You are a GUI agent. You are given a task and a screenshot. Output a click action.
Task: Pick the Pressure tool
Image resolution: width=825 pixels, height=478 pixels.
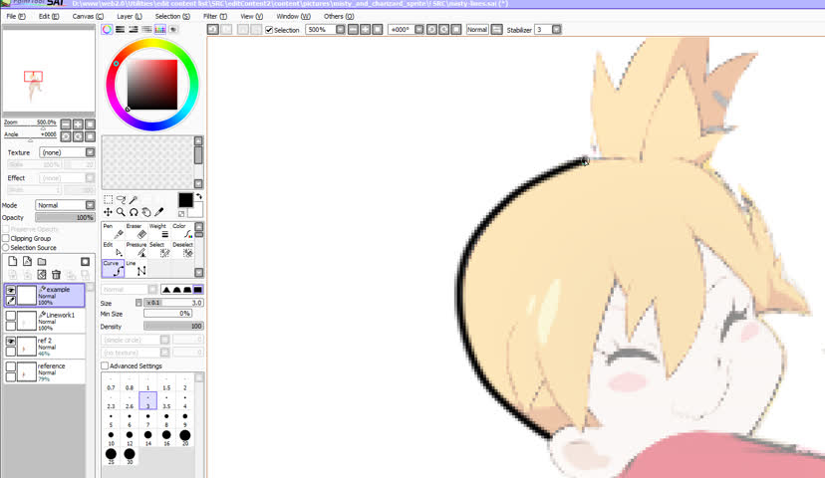point(140,252)
